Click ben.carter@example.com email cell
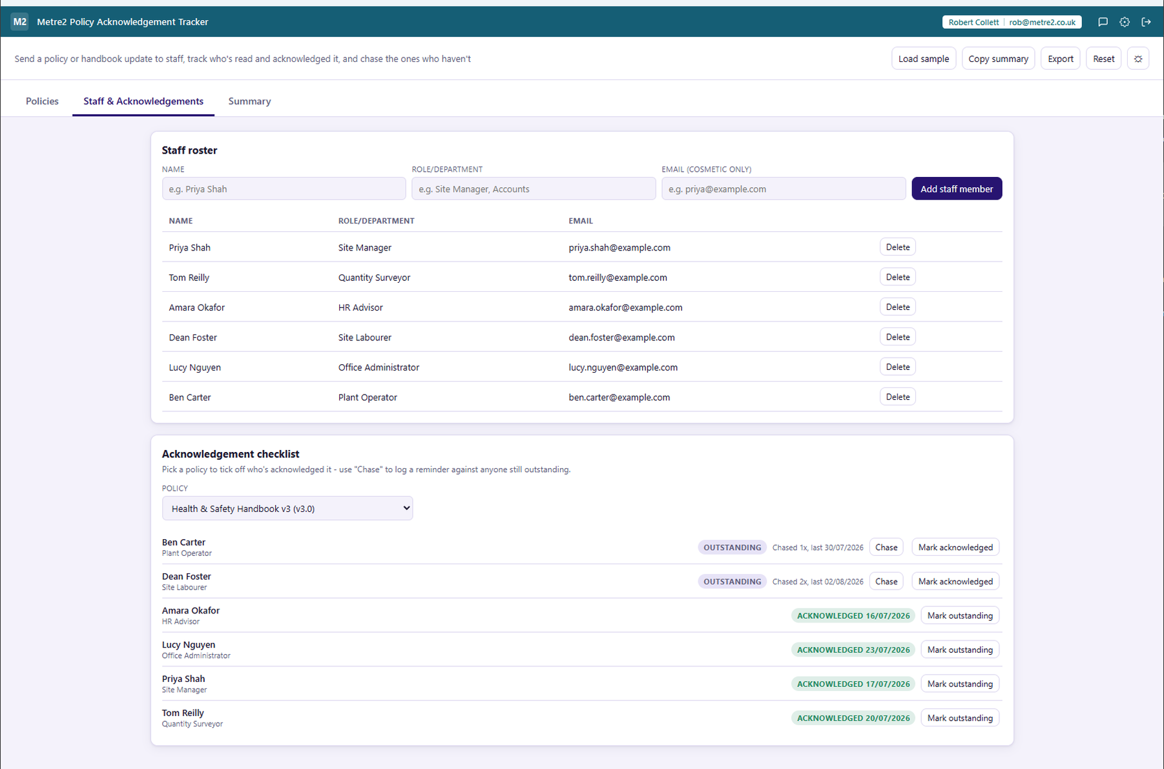The image size is (1164, 769). coord(619,397)
